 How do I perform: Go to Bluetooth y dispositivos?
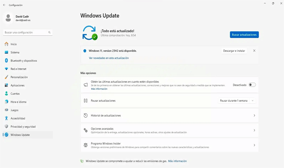(28, 60)
